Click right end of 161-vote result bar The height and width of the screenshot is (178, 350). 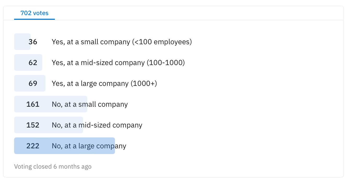(x=85, y=104)
